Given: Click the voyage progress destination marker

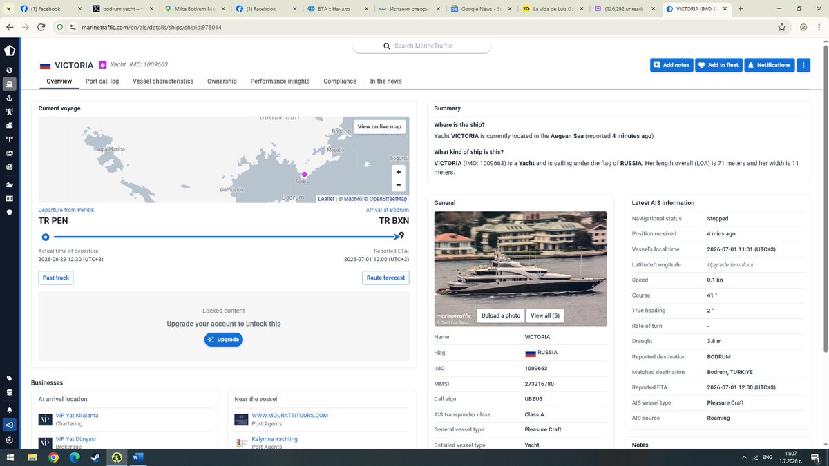Looking at the screenshot, I should tap(400, 236).
